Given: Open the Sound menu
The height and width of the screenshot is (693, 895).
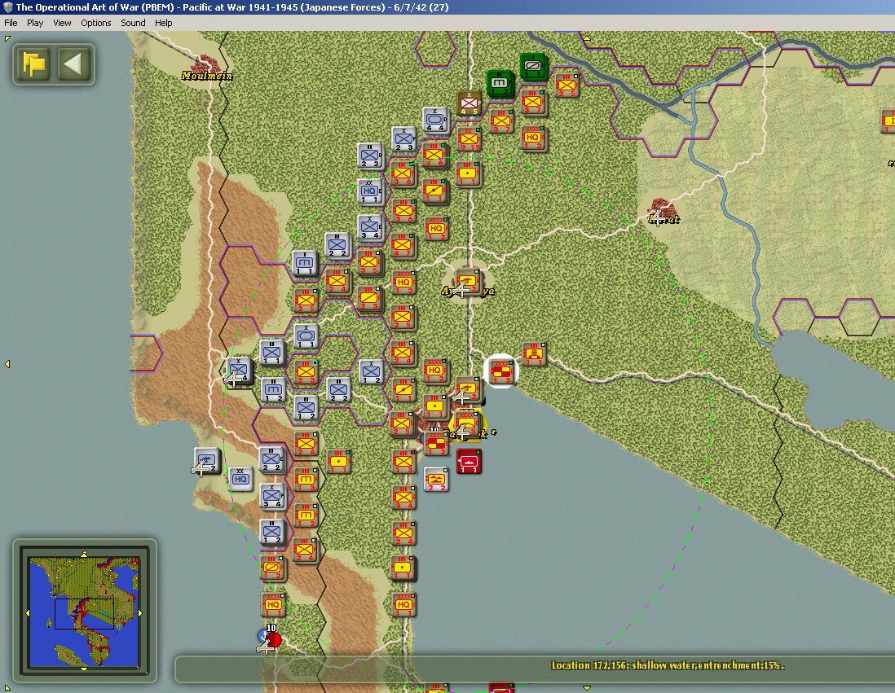Looking at the screenshot, I should point(133,23).
